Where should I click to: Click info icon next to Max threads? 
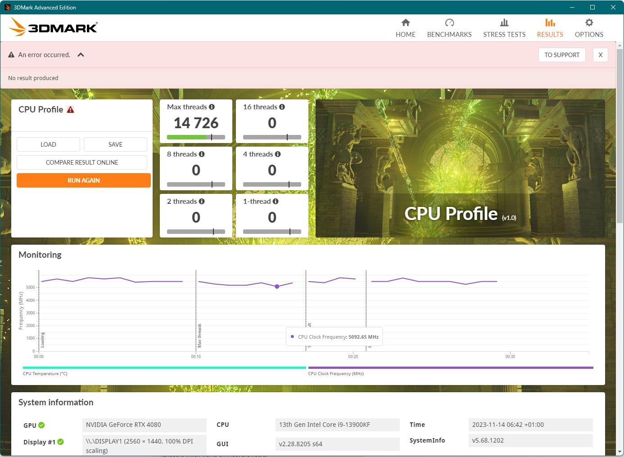(212, 107)
